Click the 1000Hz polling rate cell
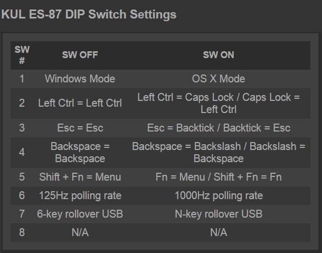 coord(219,195)
